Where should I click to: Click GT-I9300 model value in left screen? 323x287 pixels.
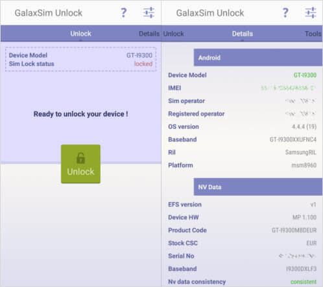pos(139,55)
